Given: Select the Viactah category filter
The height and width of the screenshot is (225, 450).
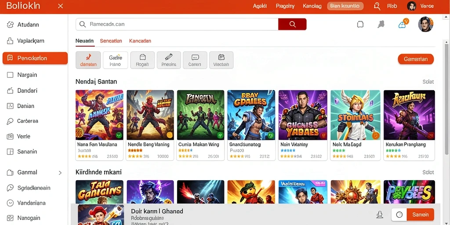Looking at the screenshot, I should click(221, 60).
